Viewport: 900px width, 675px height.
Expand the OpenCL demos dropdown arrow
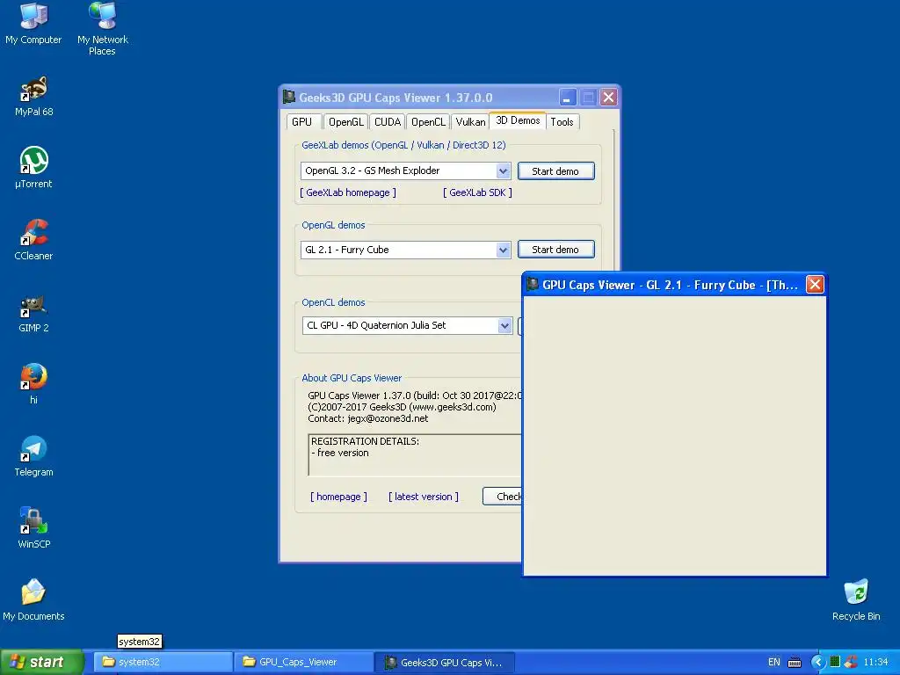[x=504, y=325]
